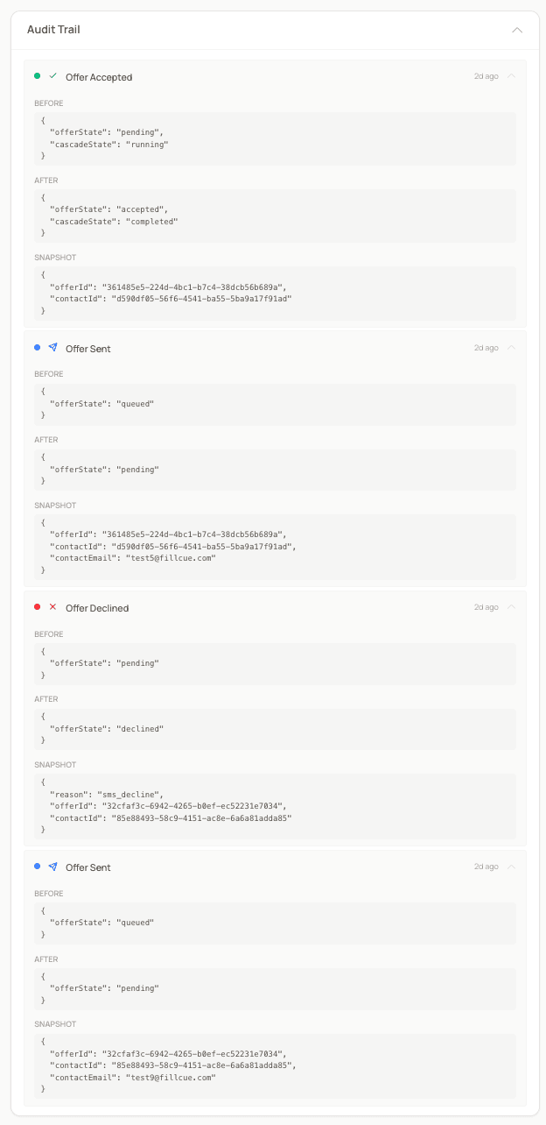
Task: Click blue status dot of test9 Offer Sent entry
Action: 37,867
